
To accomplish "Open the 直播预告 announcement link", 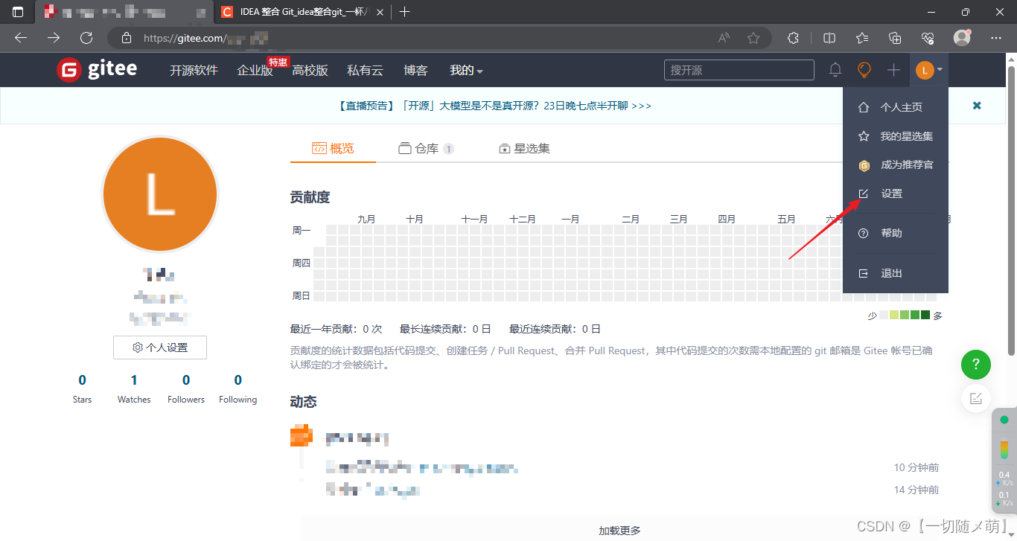I will click(494, 106).
